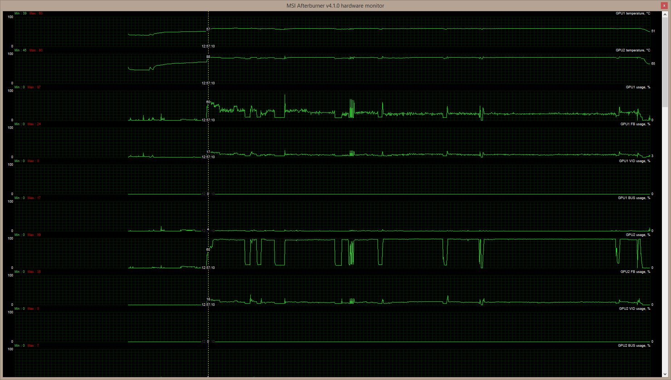Click current GPU2 temperature reading 65

click(x=653, y=64)
